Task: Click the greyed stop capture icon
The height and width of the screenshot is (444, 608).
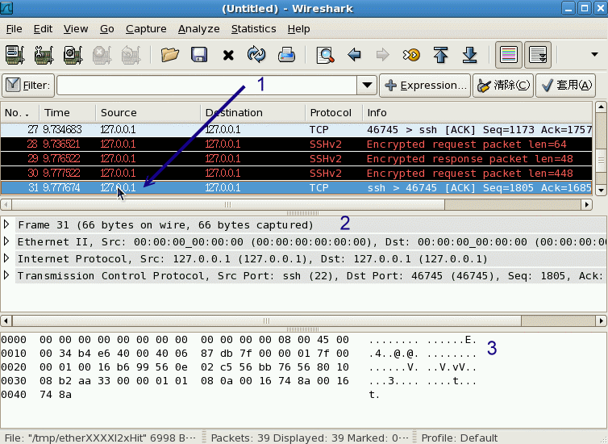Action: (x=102, y=55)
